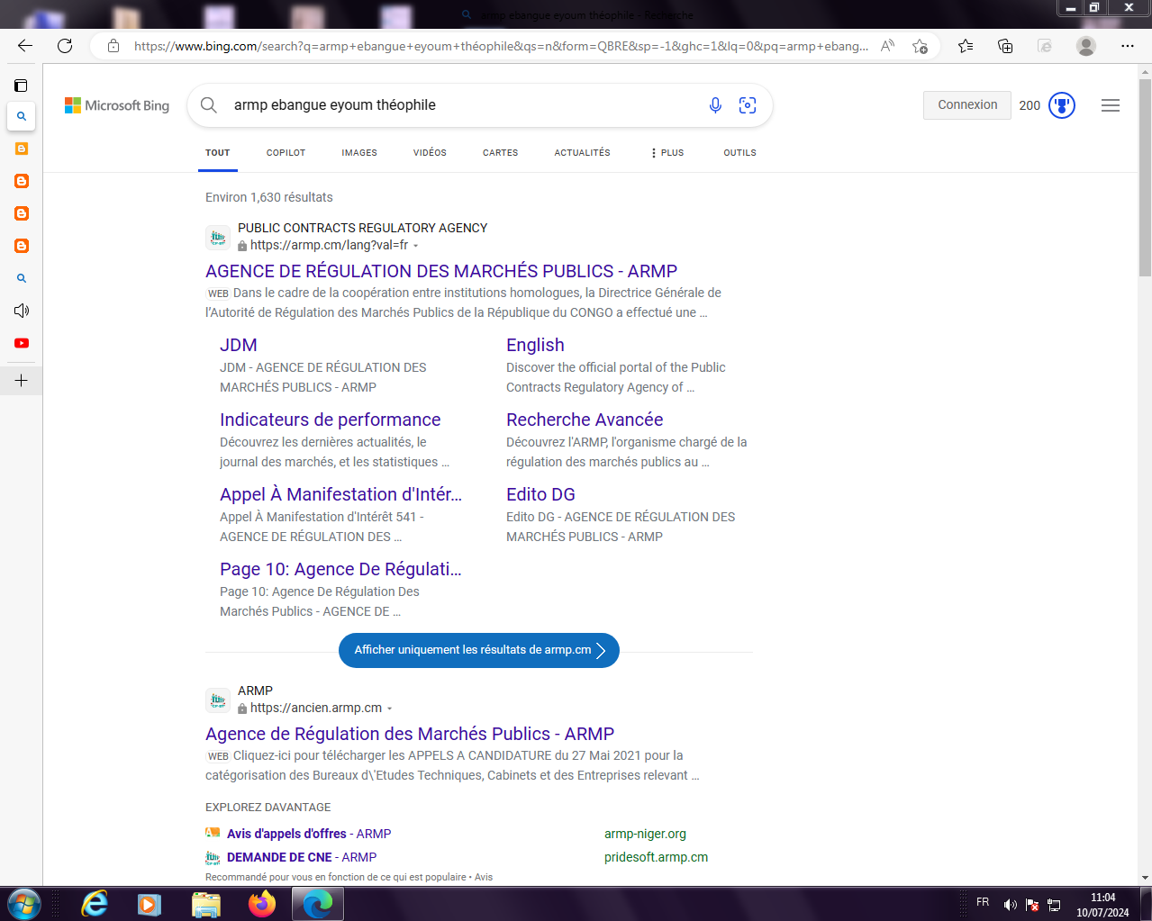The height and width of the screenshot is (921, 1152).
Task: Open Internet Explorer from the taskbar
Action: (x=95, y=904)
